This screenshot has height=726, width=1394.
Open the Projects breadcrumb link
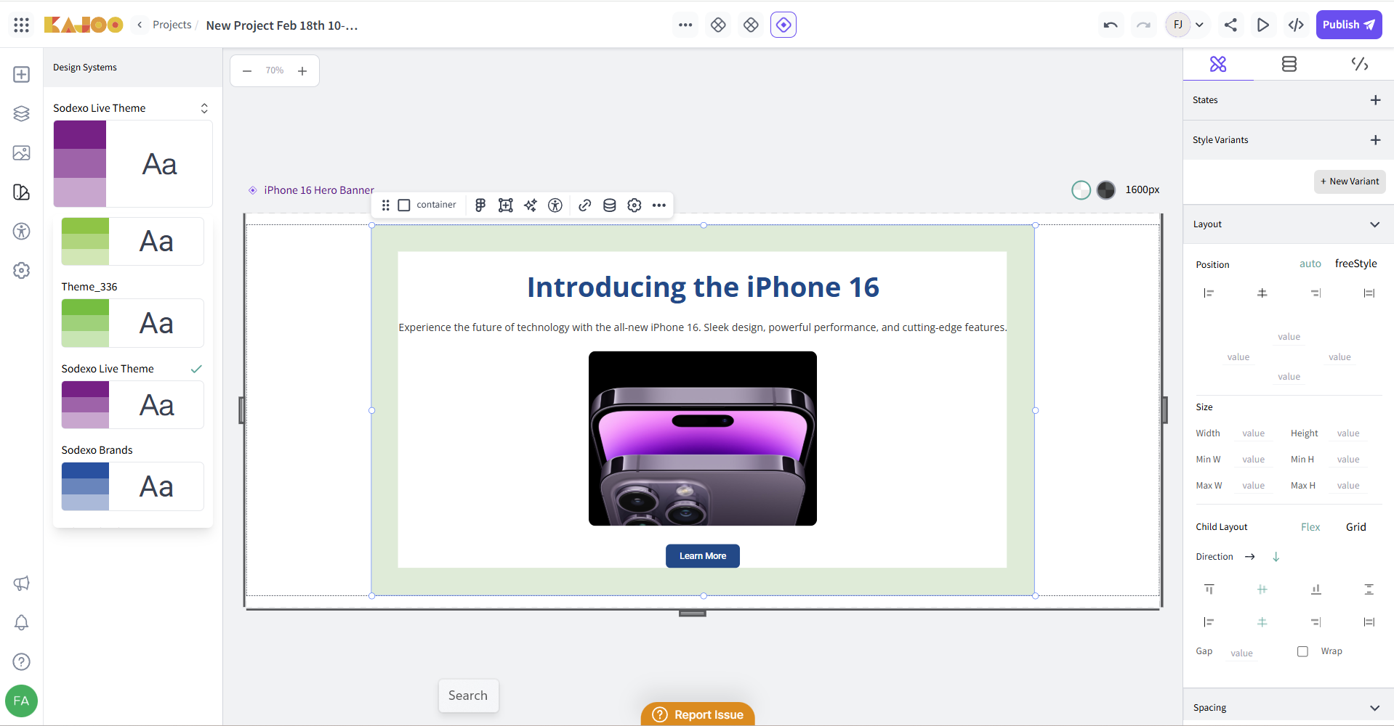(x=172, y=25)
